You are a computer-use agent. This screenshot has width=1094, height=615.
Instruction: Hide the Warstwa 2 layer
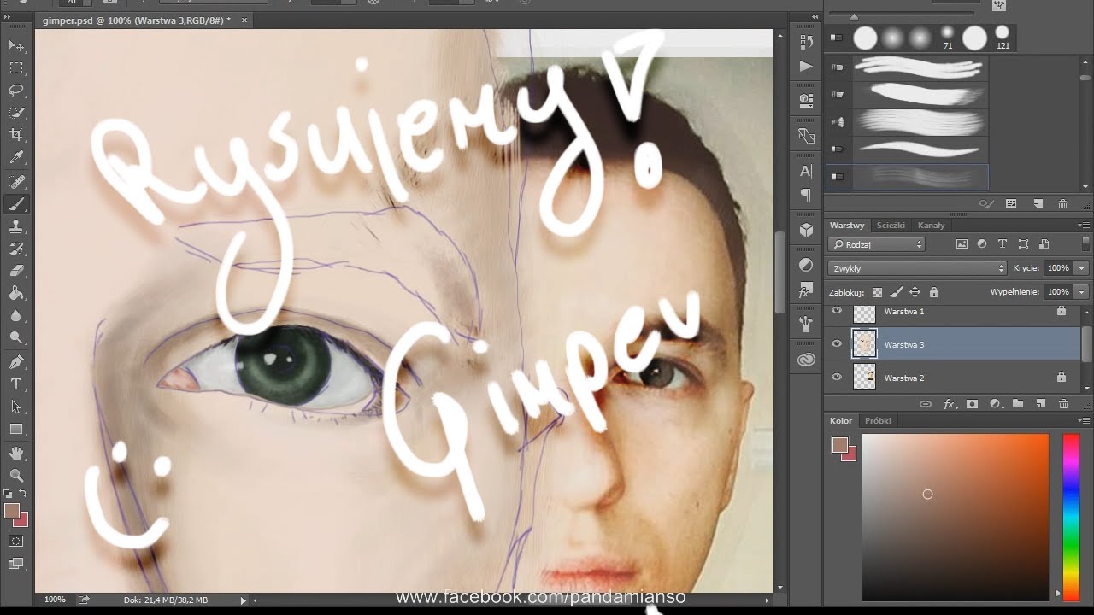coord(837,377)
